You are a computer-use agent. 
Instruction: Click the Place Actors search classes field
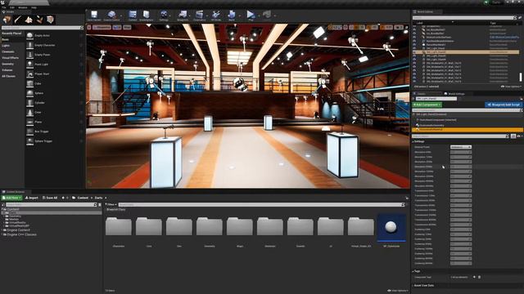pos(42,28)
